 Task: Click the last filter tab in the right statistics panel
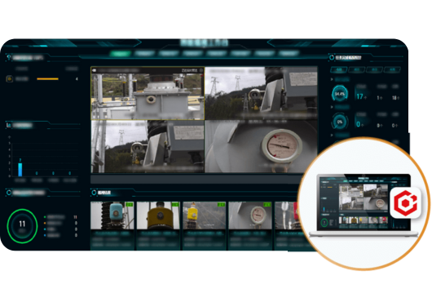click(x=392, y=69)
